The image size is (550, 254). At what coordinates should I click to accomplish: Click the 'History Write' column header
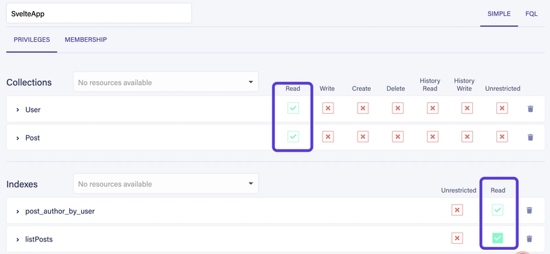[x=464, y=85]
